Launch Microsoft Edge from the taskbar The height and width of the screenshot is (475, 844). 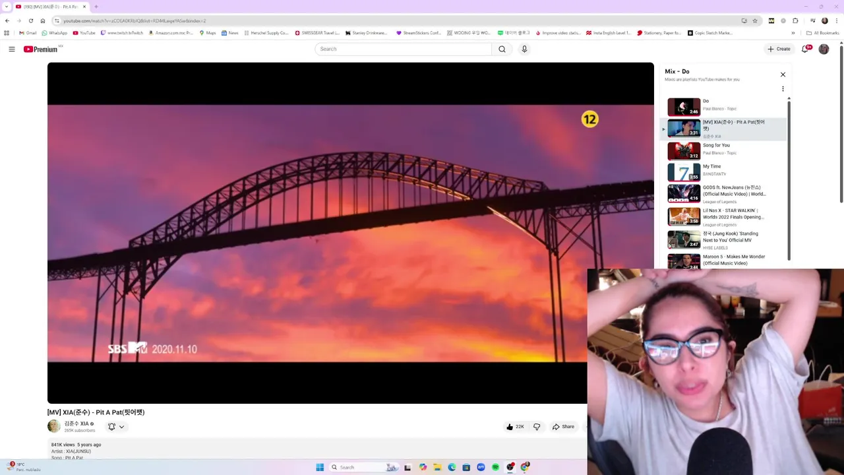[x=452, y=467]
